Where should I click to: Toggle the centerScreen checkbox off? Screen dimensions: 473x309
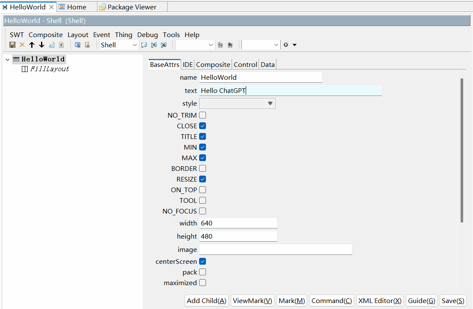click(x=203, y=261)
